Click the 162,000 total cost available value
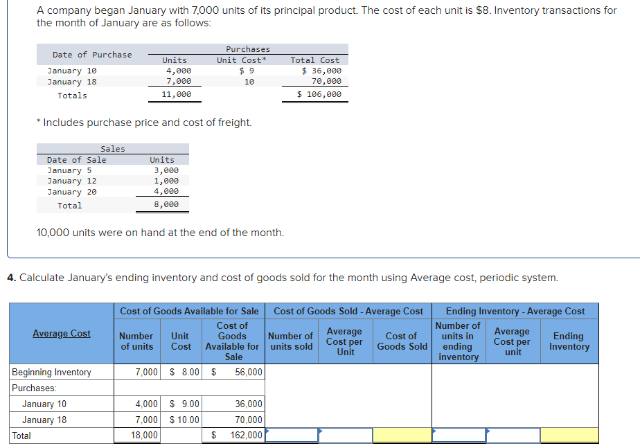Screen dimensions: 640x448 point(246,436)
